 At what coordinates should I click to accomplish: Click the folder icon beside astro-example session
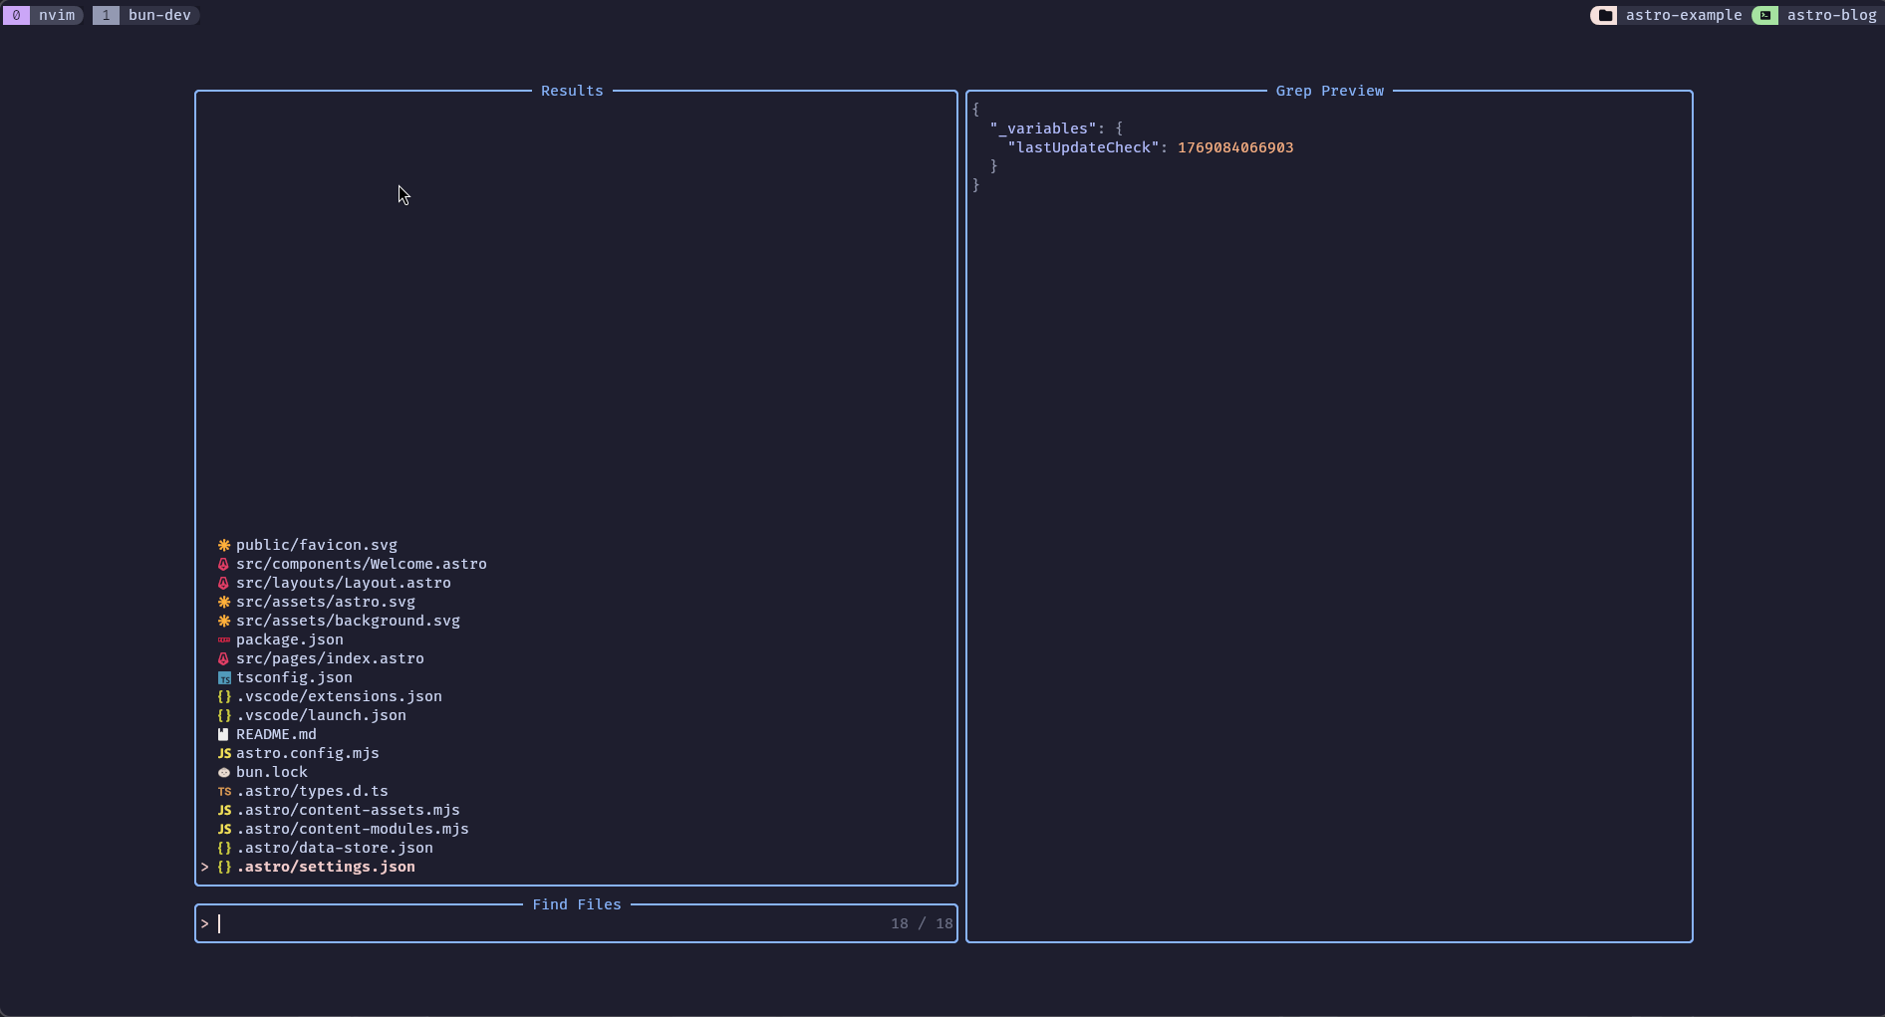click(1605, 15)
